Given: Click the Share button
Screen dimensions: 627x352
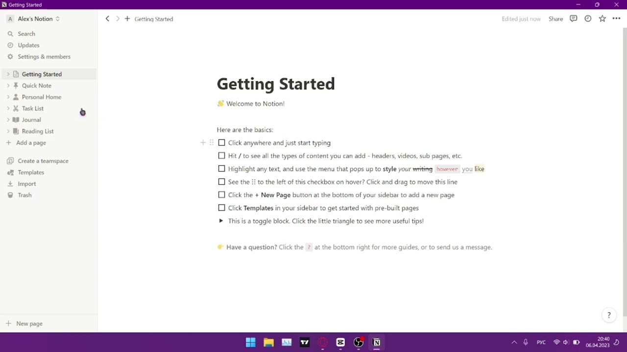Looking at the screenshot, I should (x=555, y=19).
